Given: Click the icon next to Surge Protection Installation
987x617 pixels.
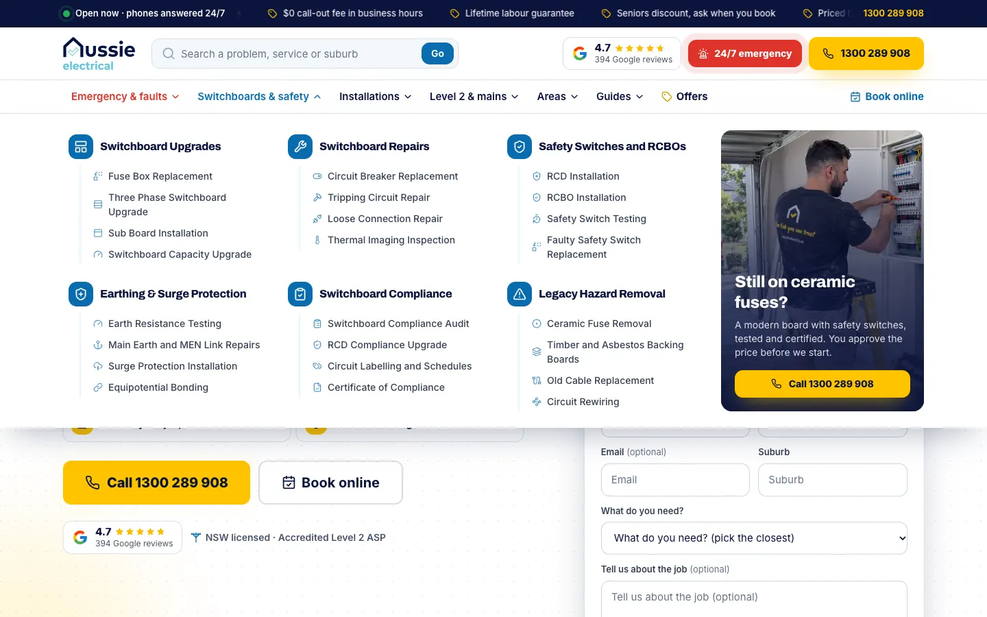Looking at the screenshot, I should click(98, 366).
